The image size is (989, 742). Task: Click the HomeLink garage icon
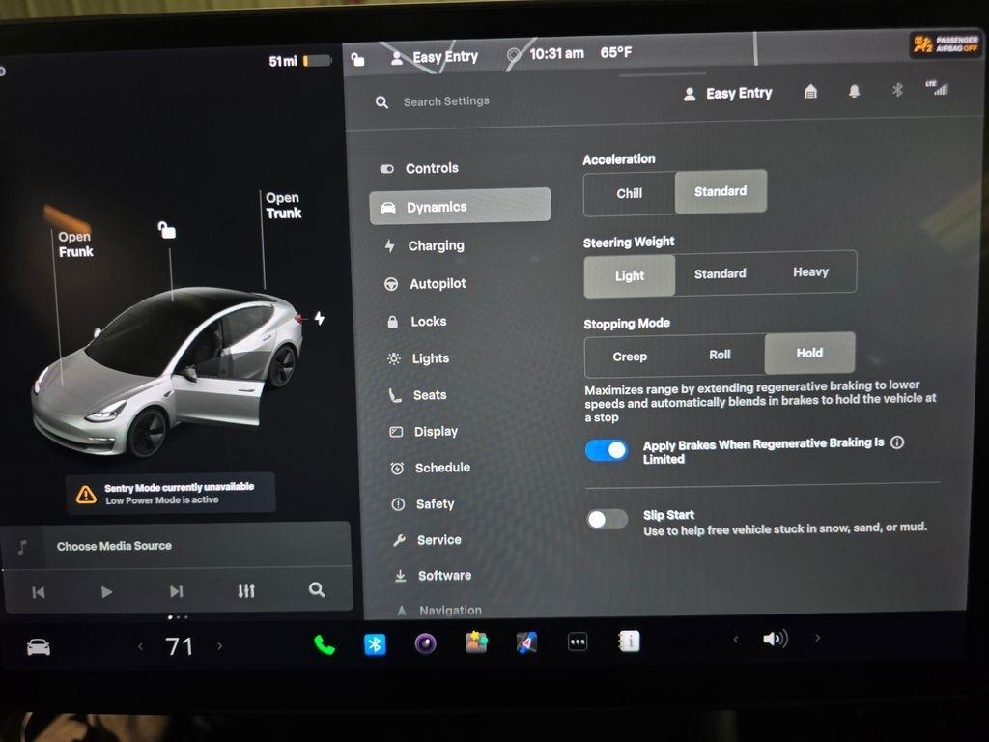[810, 91]
